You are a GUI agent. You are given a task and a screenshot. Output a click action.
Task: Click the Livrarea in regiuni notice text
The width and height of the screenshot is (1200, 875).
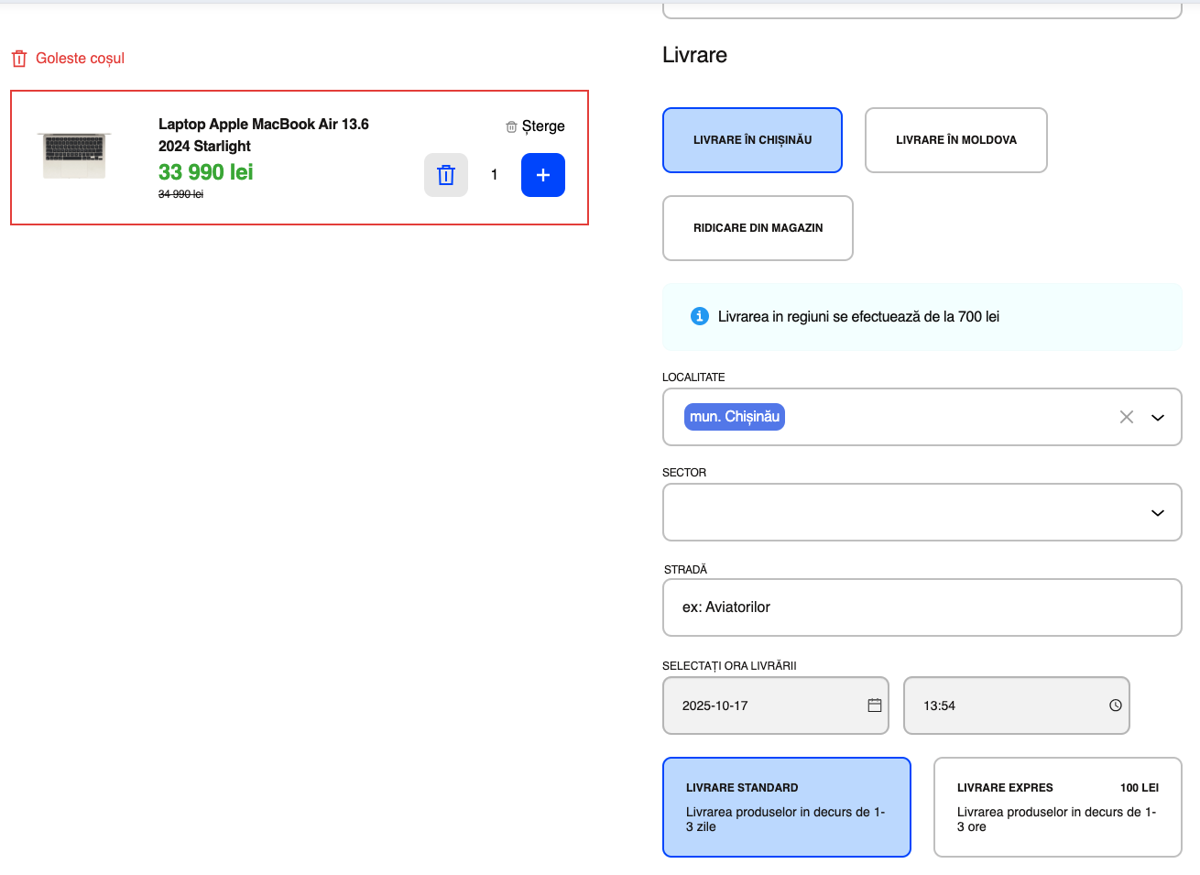tap(858, 317)
